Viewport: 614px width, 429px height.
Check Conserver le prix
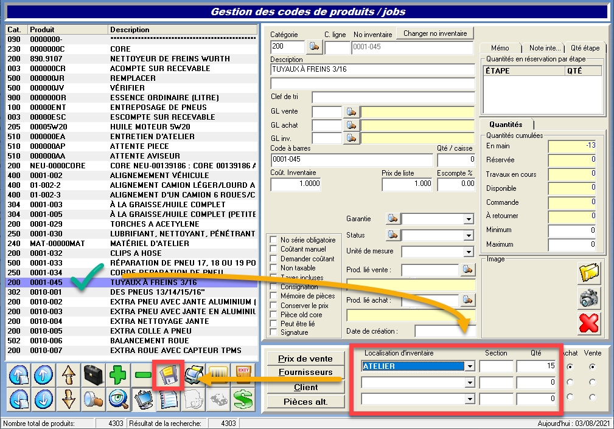[x=274, y=306]
